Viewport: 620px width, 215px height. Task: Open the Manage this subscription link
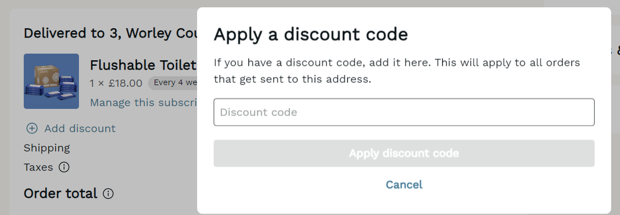pyautogui.click(x=144, y=103)
